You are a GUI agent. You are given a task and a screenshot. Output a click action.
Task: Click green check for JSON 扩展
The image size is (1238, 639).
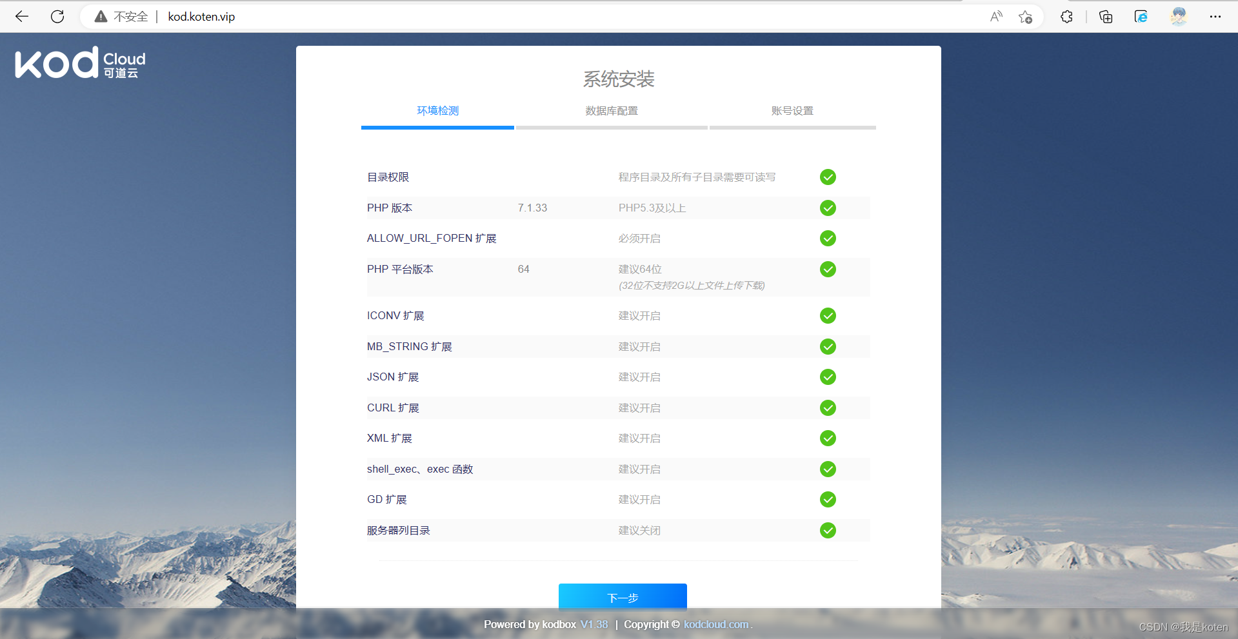pyautogui.click(x=828, y=377)
